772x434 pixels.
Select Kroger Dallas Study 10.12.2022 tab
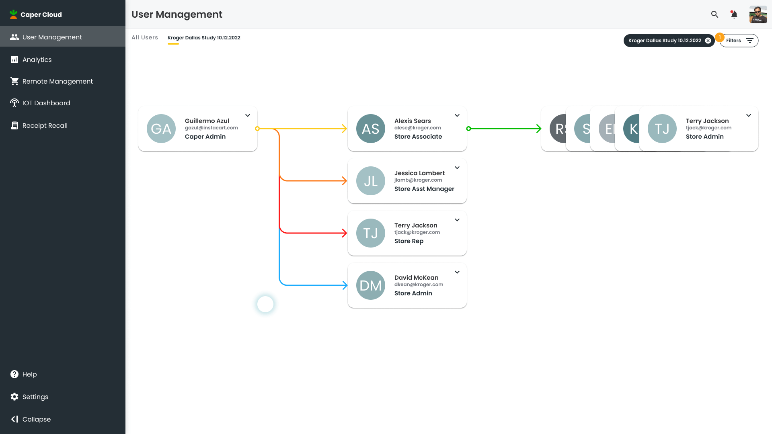click(204, 38)
